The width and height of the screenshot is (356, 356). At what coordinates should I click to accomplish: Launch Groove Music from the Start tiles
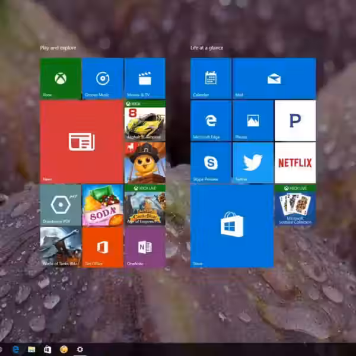pos(102,78)
